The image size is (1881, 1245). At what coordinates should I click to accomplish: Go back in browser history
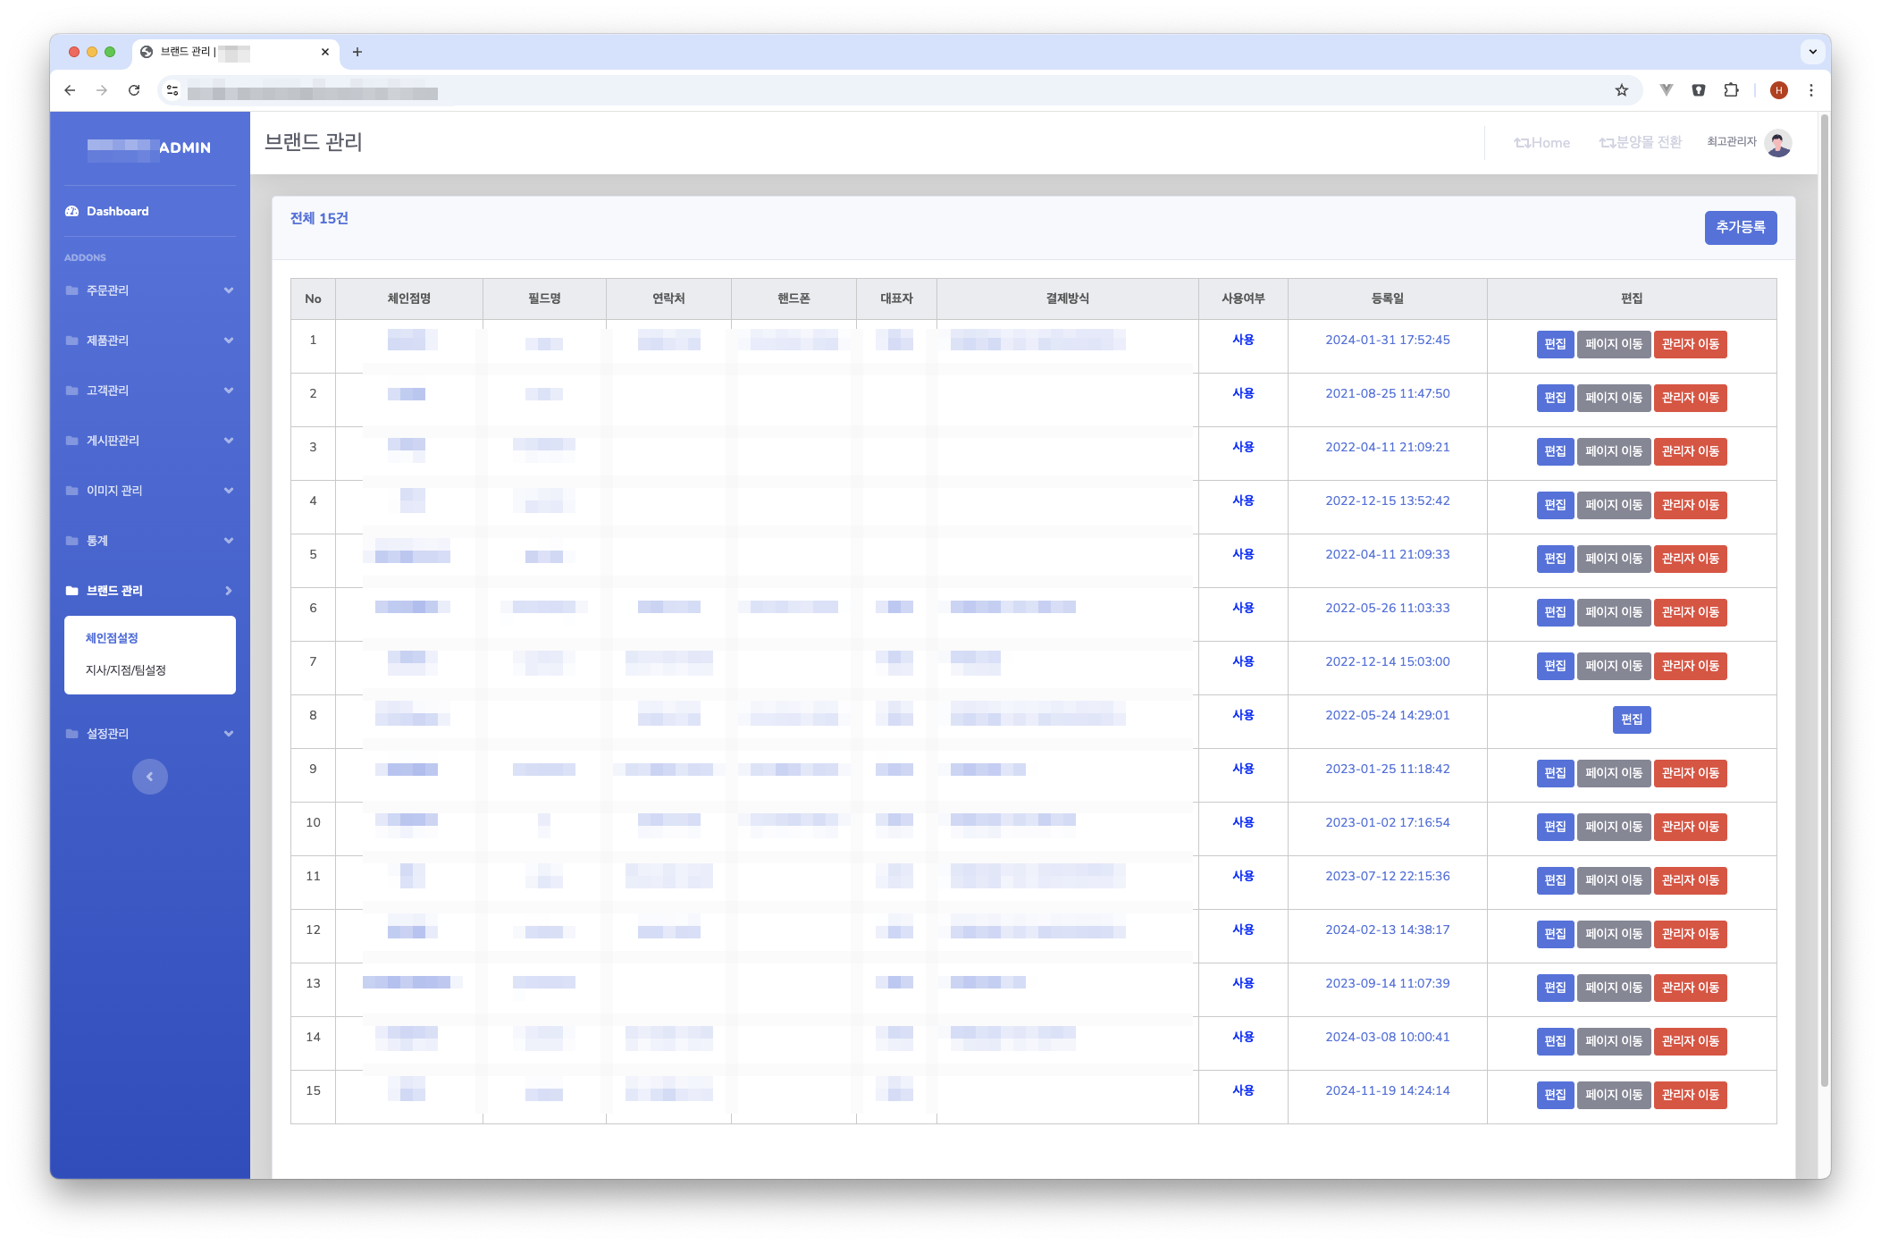pos(70,90)
